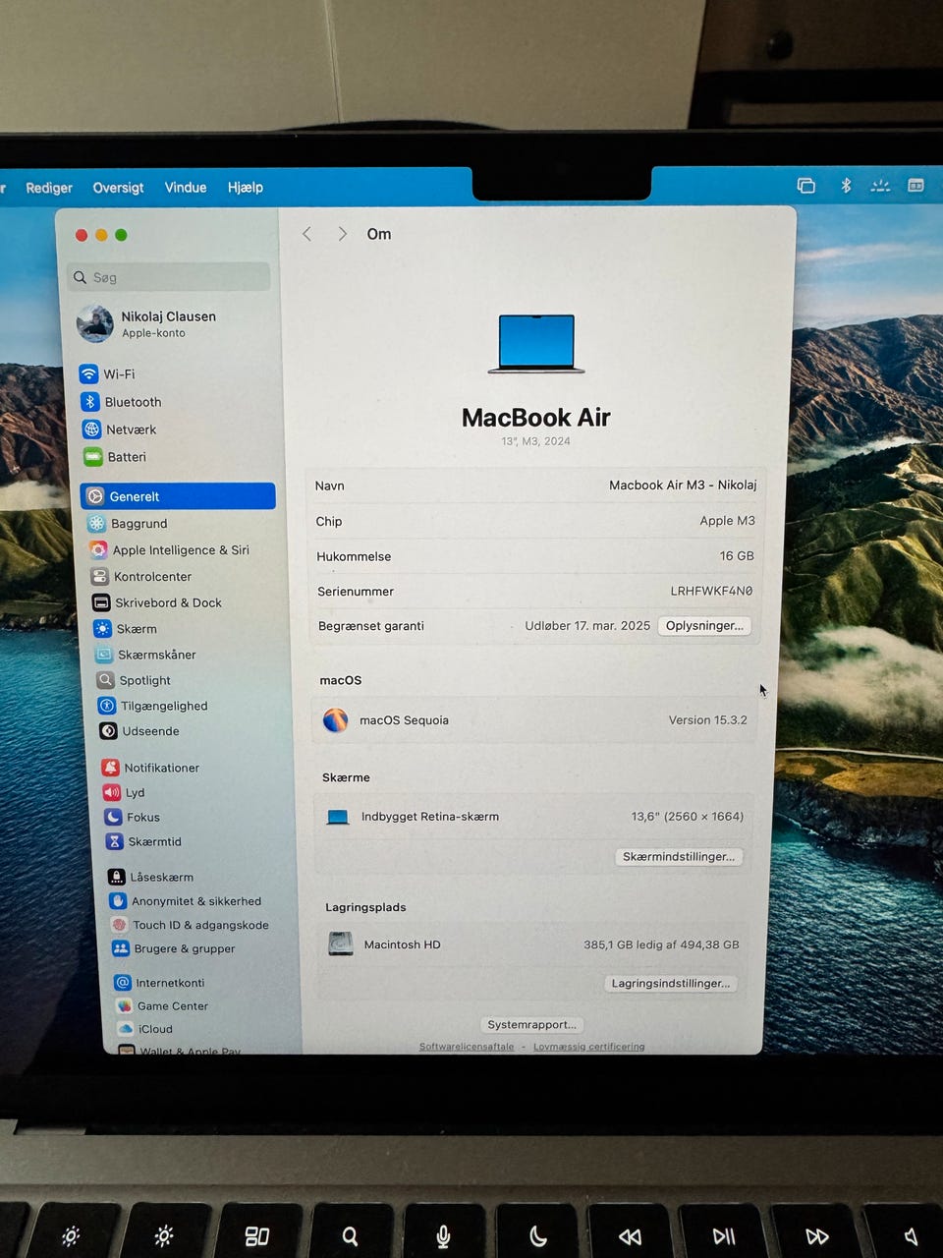Click the Version 15.3.2 text
Viewport: 943px width, 1258px height.
tap(707, 720)
